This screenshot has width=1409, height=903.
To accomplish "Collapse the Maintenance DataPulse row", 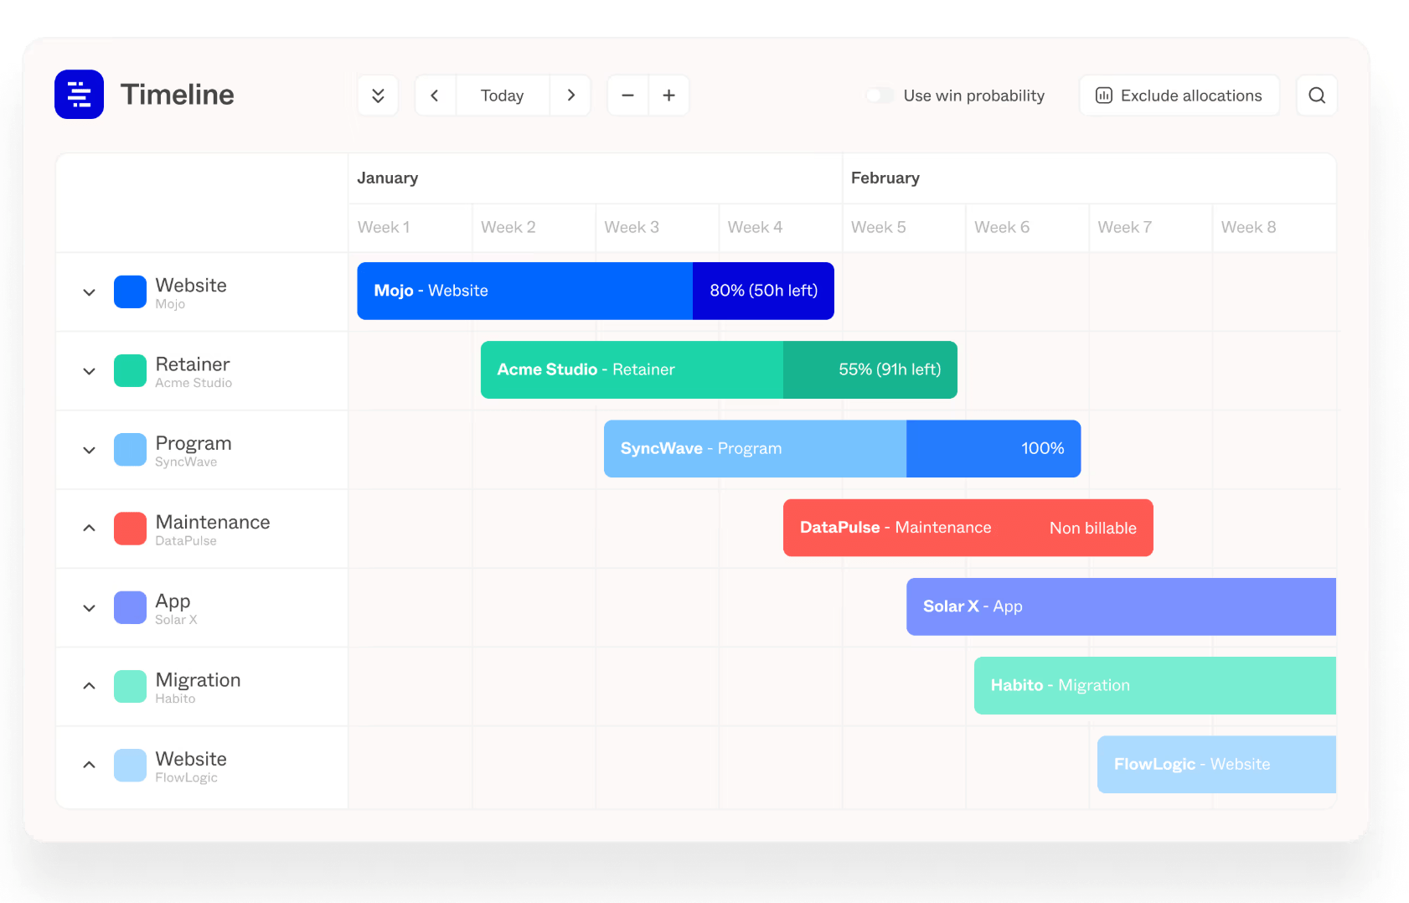I will (90, 529).
